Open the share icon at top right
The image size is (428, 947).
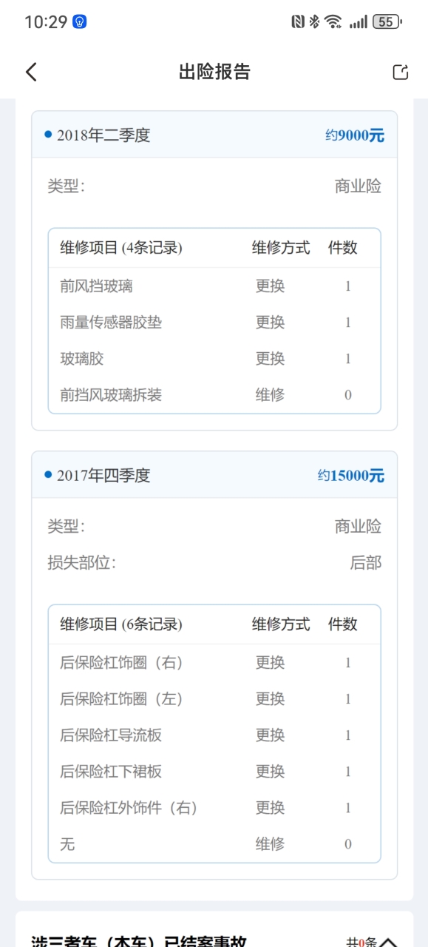coord(400,72)
